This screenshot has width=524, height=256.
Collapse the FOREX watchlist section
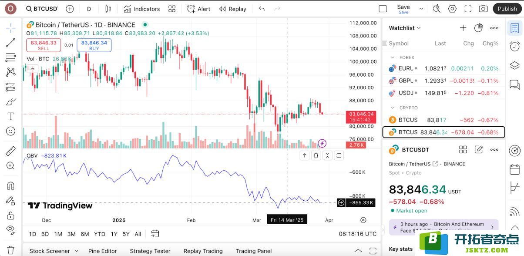[x=393, y=57]
